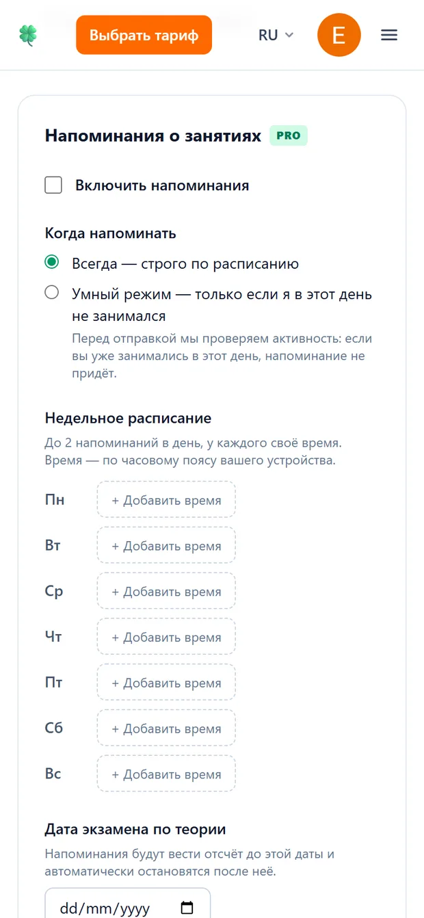Open the hamburger menu icon
The width and height of the screenshot is (424, 918).
tap(389, 35)
